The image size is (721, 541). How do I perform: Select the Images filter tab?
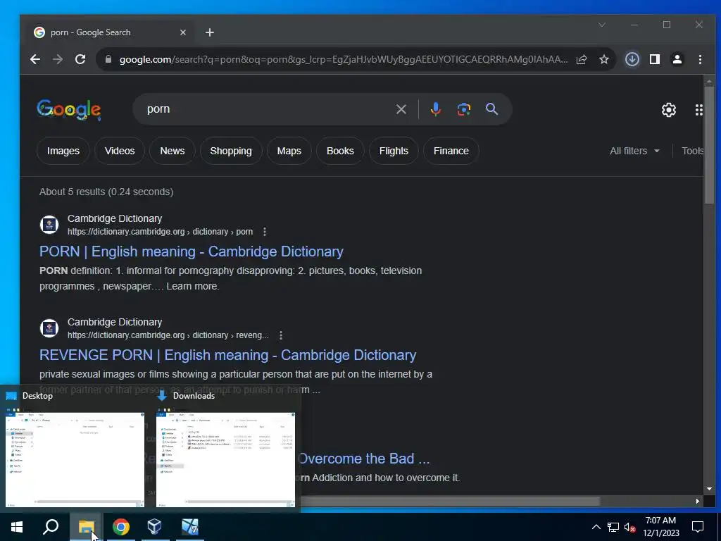(x=63, y=151)
